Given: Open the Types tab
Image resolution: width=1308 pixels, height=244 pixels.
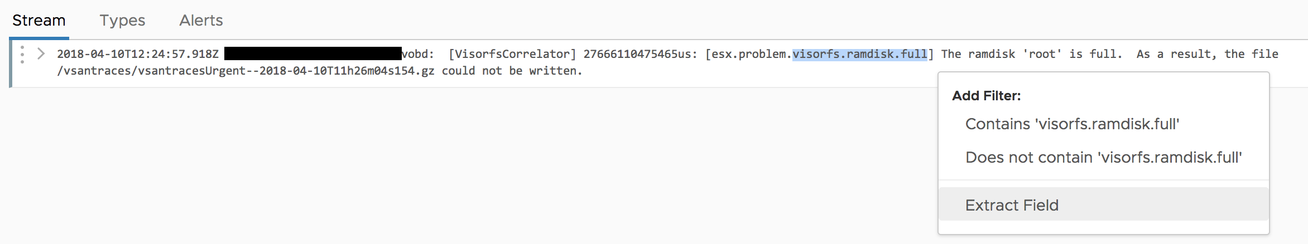Looking at the screenshot, I should pyautogui.click(x=122, y=21).
